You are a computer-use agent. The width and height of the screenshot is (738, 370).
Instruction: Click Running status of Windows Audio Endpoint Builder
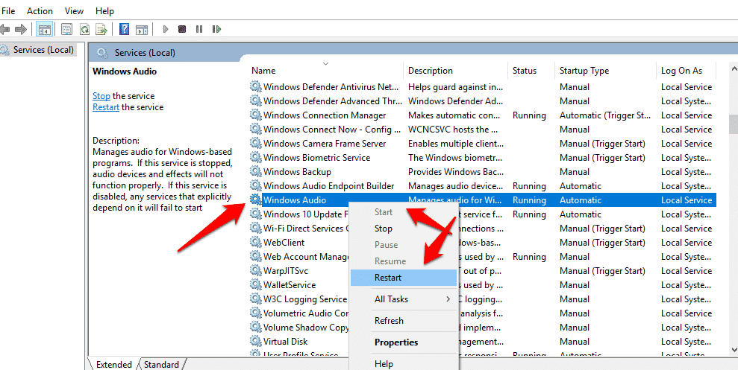(x=529, y=186)
